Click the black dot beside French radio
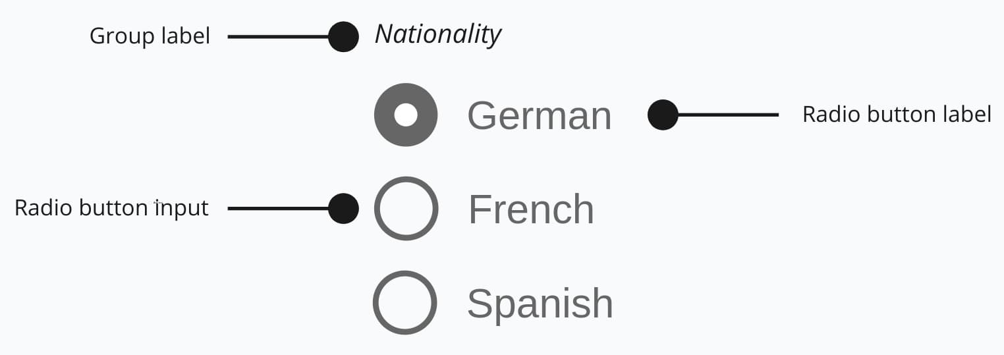This screenshot has height=355, width=1004. [343, 209]
